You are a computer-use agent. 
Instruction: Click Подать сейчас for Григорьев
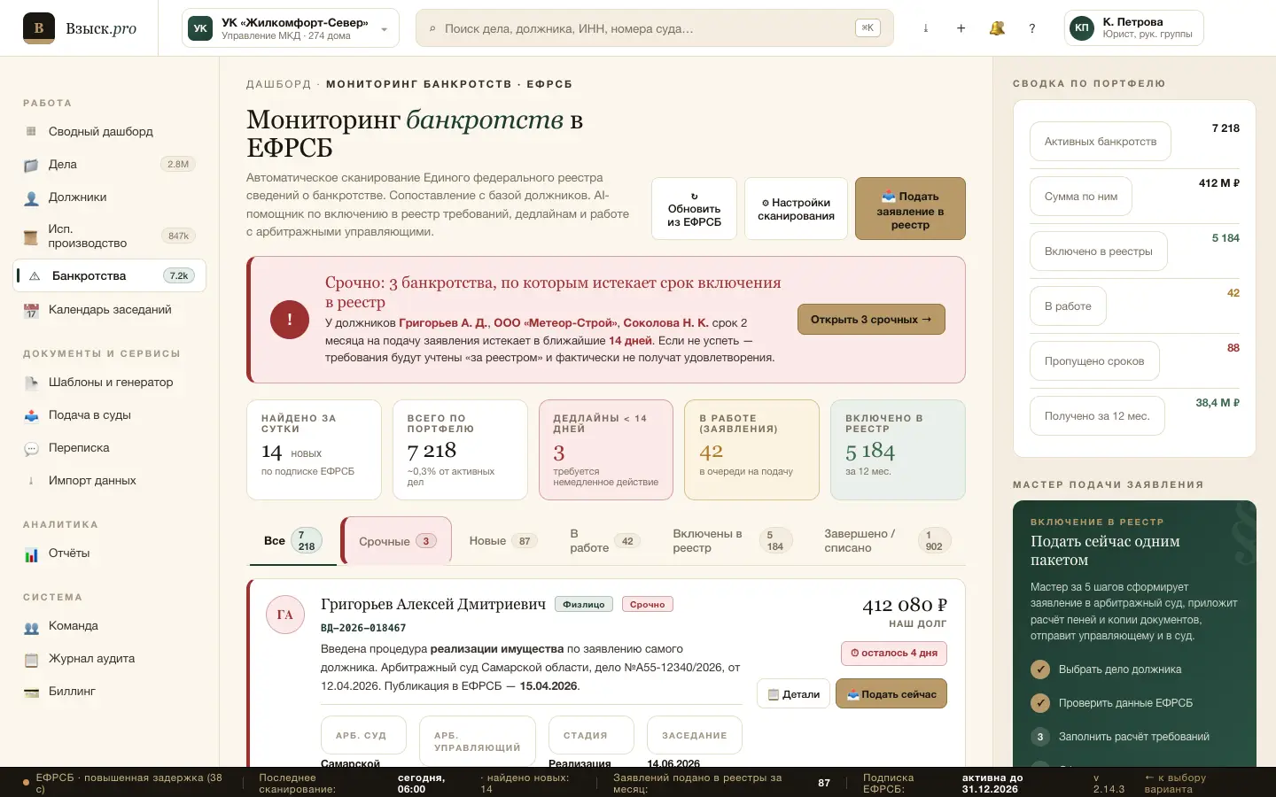click(x=891, y=694)
